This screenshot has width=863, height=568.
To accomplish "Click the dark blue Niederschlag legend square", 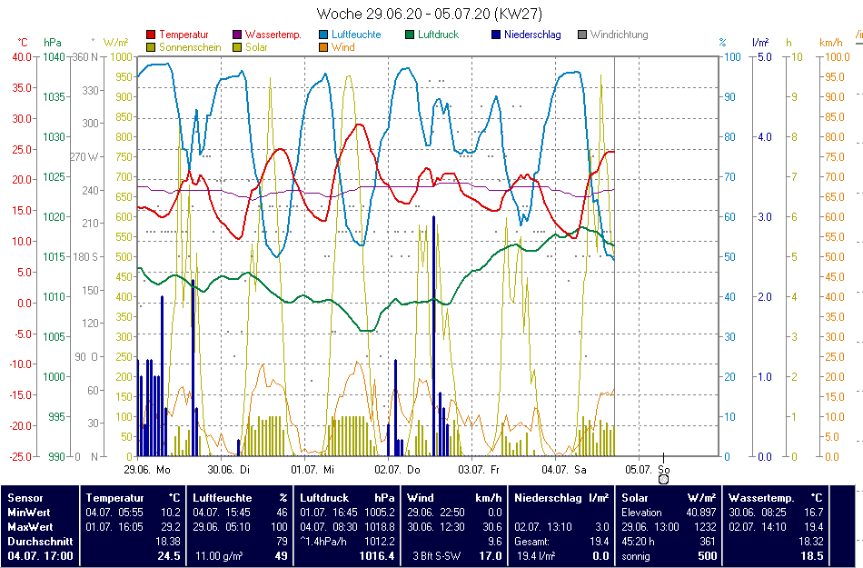I will [496, 35].
